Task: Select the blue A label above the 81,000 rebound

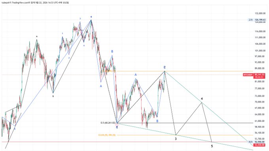Action: [136, 75]
